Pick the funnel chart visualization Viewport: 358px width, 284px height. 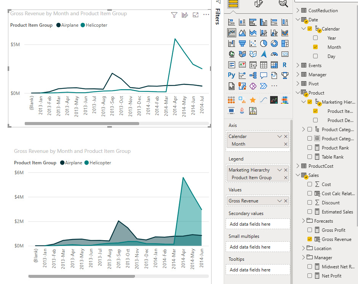[x=242, y=43]
